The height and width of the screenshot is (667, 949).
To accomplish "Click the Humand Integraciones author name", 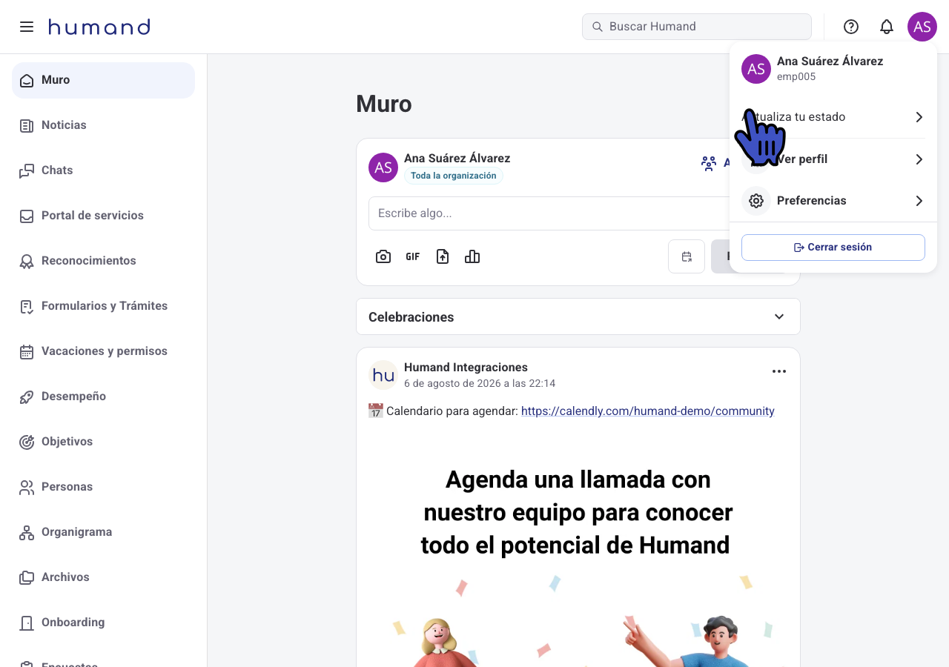I will [x=466, y=367].
